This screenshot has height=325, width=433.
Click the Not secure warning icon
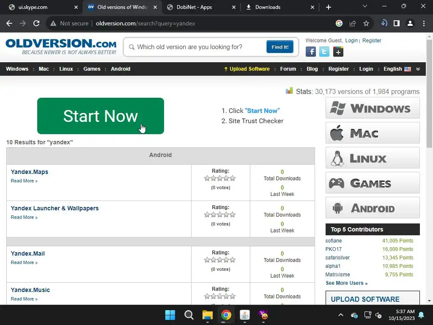[x=53, y=24]
